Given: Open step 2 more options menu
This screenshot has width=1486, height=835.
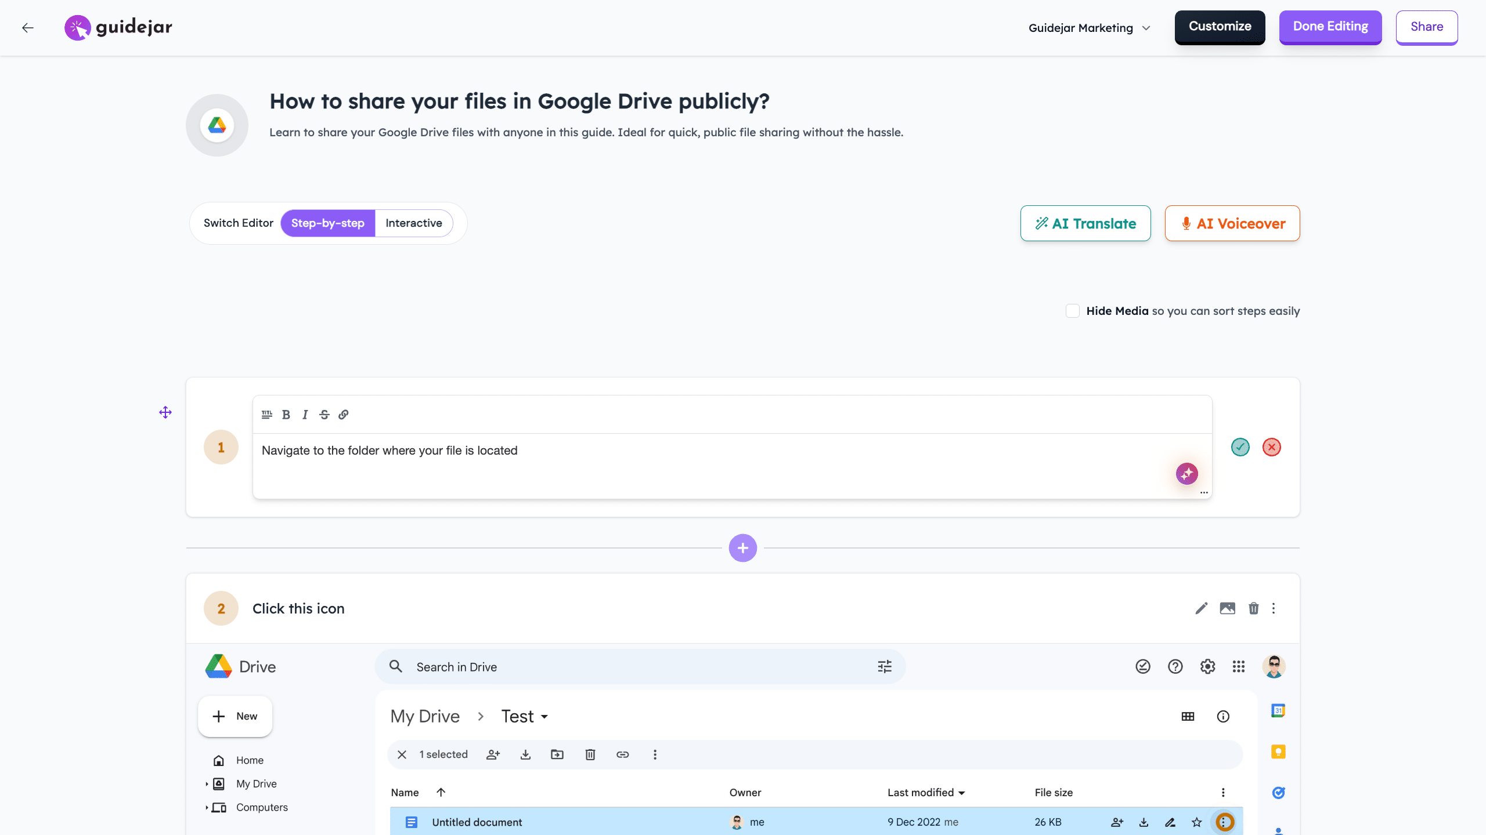Looking at the screenshot, I should click(x=1274, y=608).
